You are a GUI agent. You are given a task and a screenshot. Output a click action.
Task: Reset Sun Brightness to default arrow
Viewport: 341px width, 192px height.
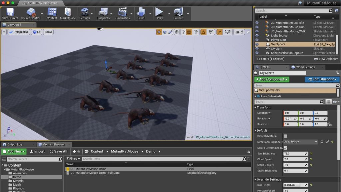coord(311,153)
